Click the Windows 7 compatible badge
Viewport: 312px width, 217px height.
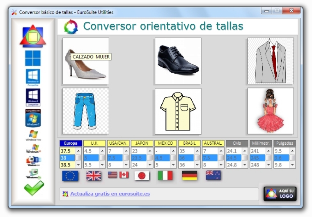pos(33,118)
